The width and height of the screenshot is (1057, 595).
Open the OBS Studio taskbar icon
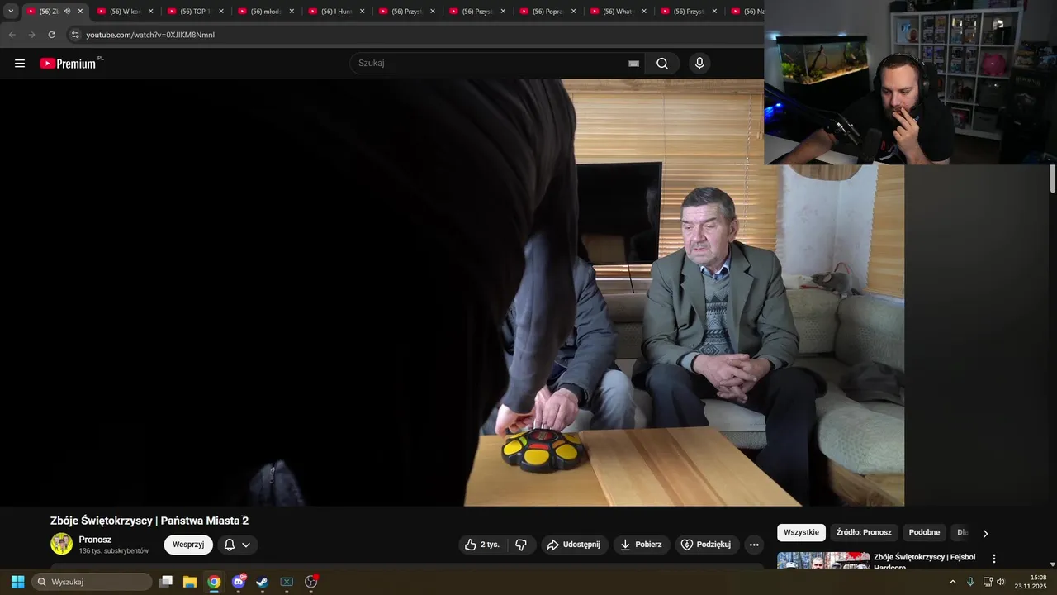[x=311, y=582]
